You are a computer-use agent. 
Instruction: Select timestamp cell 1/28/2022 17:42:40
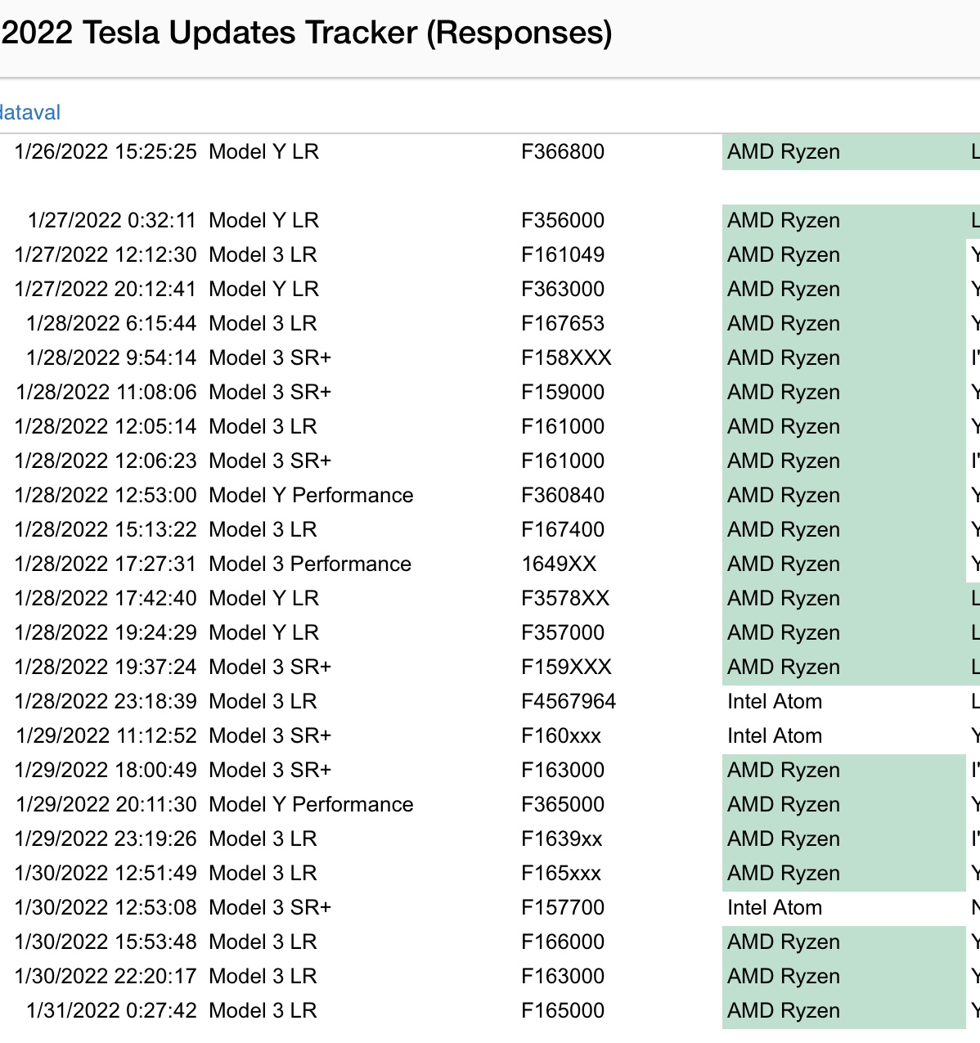pyautogui.click(x=106, y=598)
